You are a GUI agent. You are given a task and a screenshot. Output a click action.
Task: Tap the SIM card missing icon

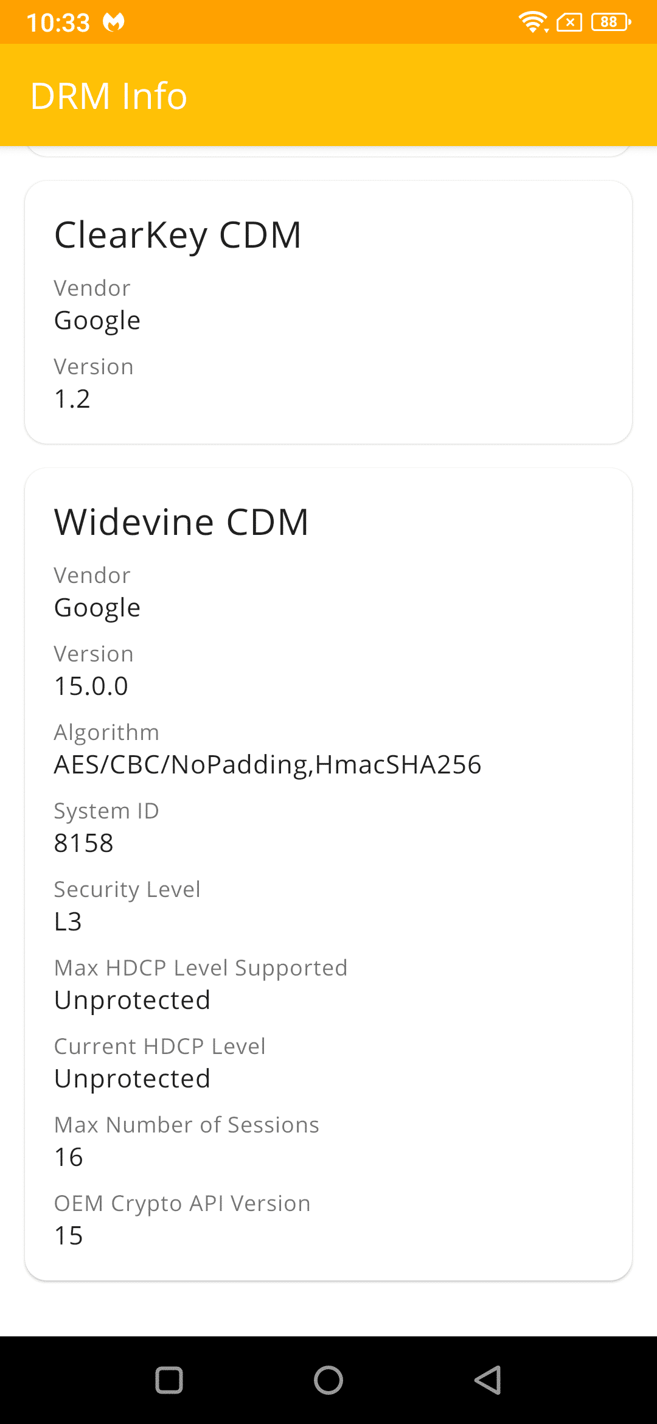coord(569,23)
